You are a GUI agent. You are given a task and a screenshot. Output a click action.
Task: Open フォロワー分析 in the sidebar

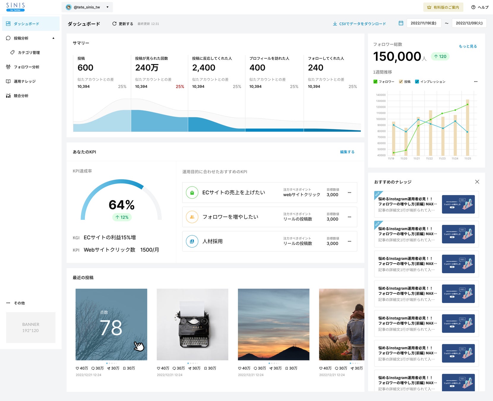coord(23,67)
